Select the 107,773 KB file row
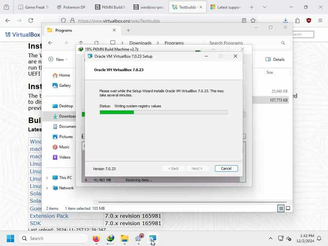This screenshot has height=246, width=328. coord(271,100)
